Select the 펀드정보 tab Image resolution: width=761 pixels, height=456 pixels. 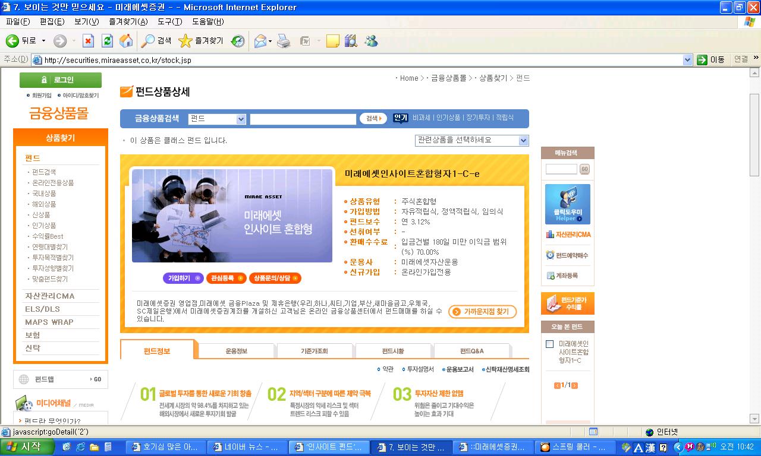pos(158,350)
